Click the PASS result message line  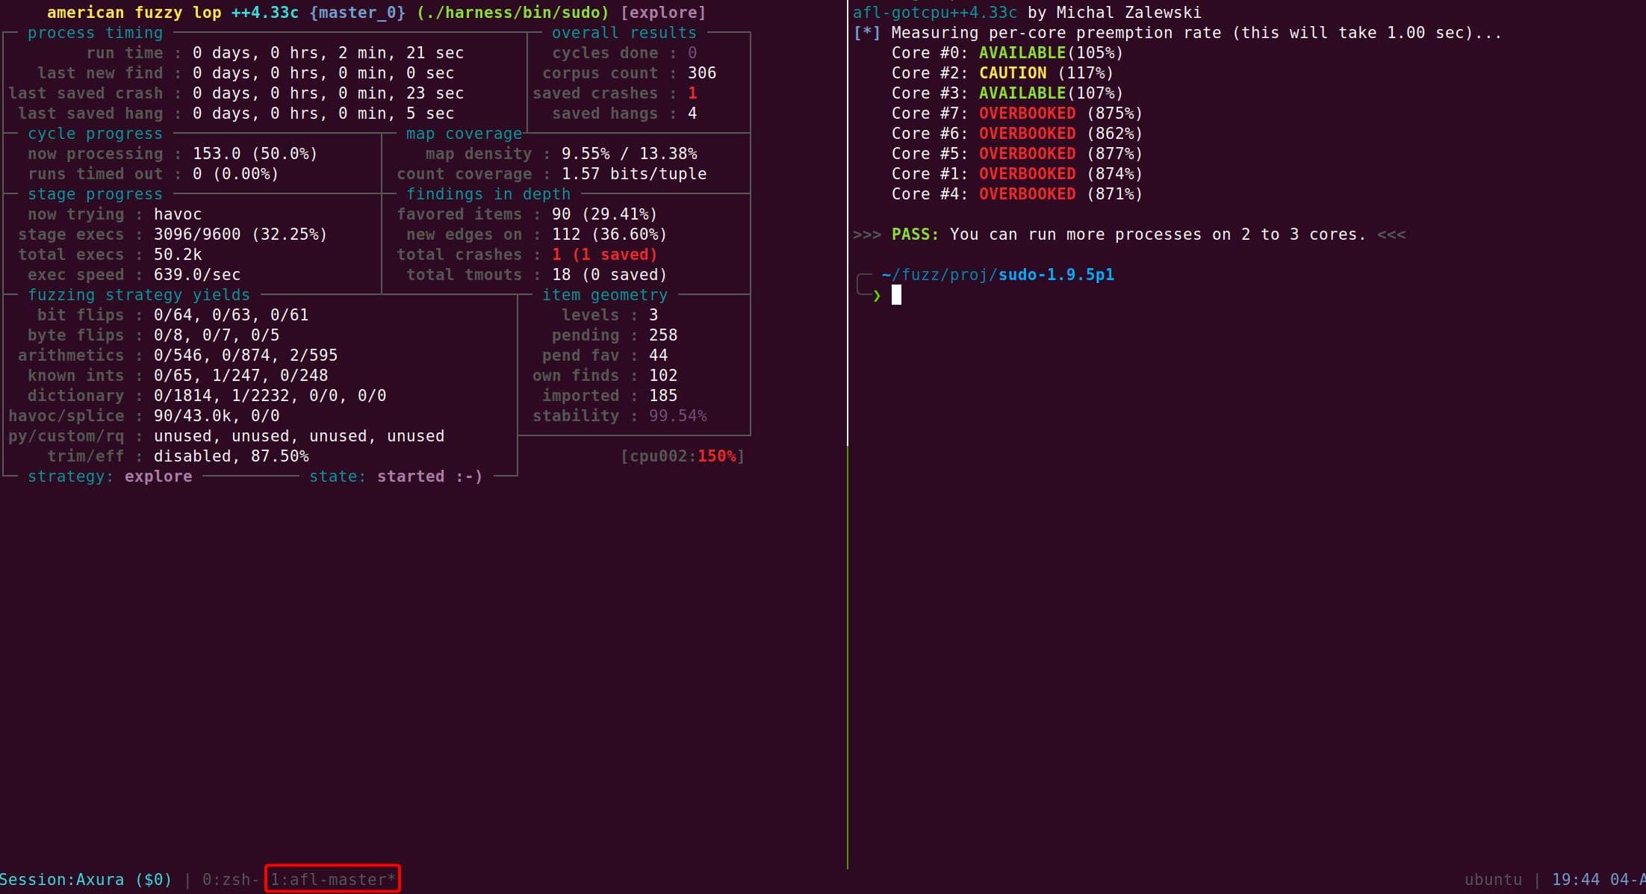point(1129,234)
